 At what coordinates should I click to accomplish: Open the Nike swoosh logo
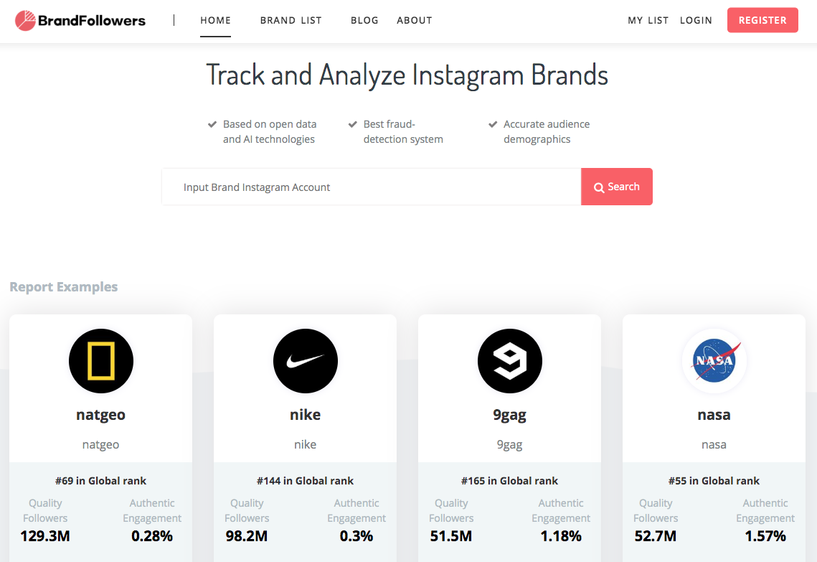(x=306, y=361)
